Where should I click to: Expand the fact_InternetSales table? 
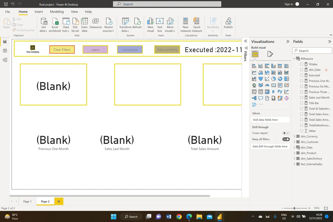click(x=295, y=164)
